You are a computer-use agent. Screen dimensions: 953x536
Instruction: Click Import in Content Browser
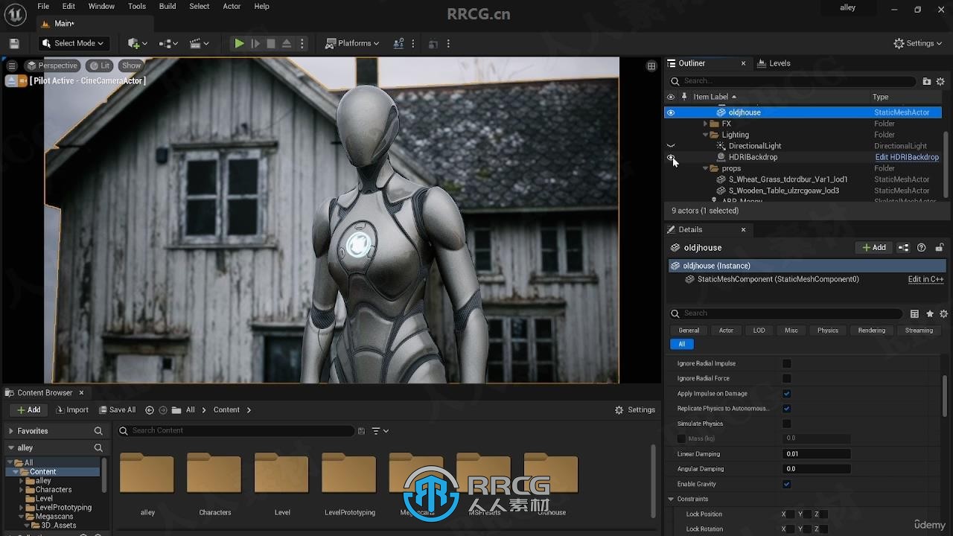[x=71, y=410]
